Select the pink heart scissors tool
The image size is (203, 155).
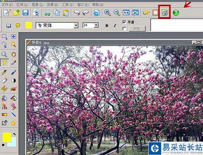click(x=13, y=106)
